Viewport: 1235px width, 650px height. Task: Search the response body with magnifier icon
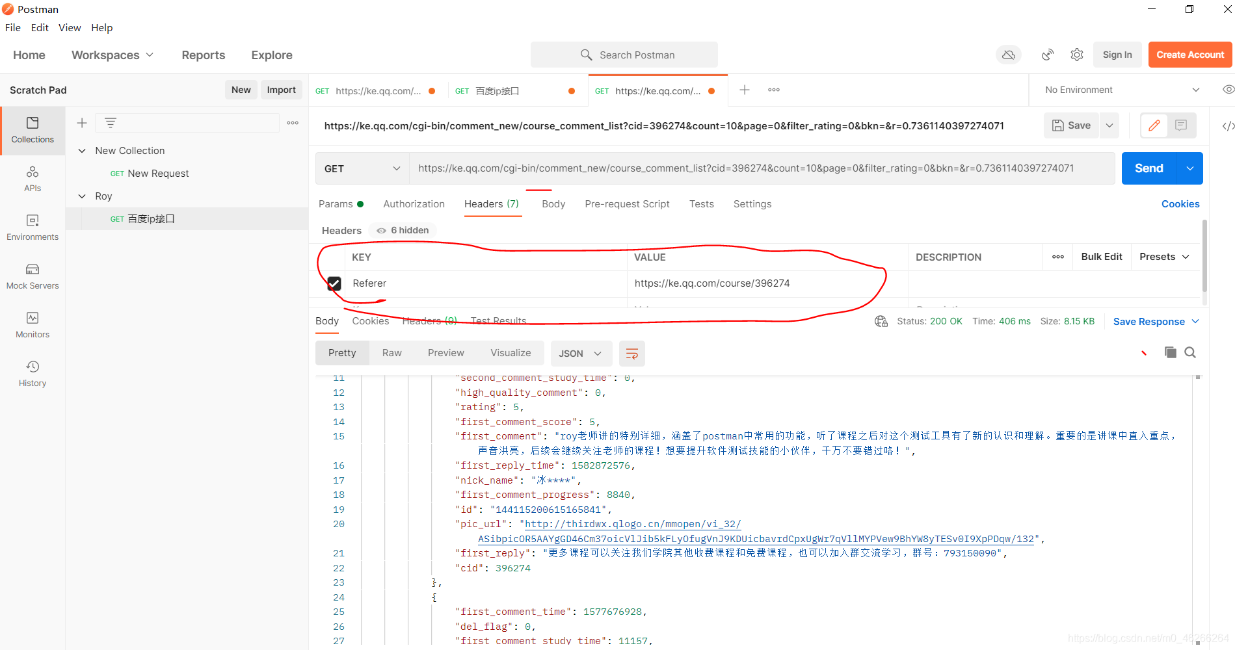(x=1190, y=352)
